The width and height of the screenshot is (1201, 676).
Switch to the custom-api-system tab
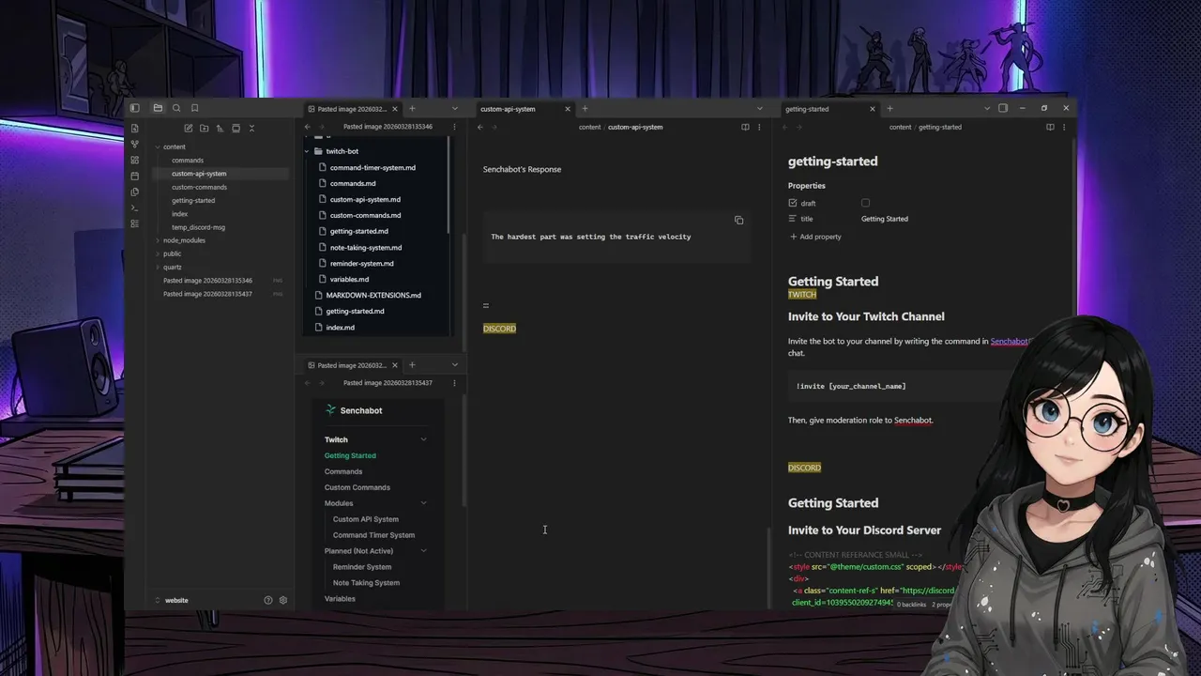click(520, 109)
